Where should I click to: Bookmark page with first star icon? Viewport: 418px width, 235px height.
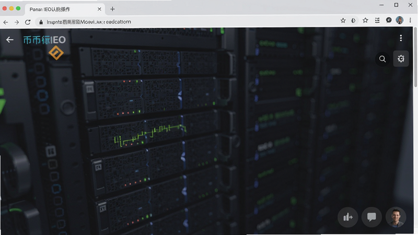click(343, 20)
